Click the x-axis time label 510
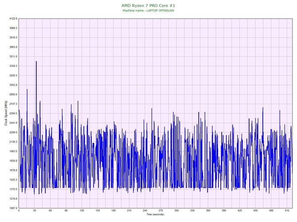The width and height of the screenshot is (297, 222). coord(287,211)
